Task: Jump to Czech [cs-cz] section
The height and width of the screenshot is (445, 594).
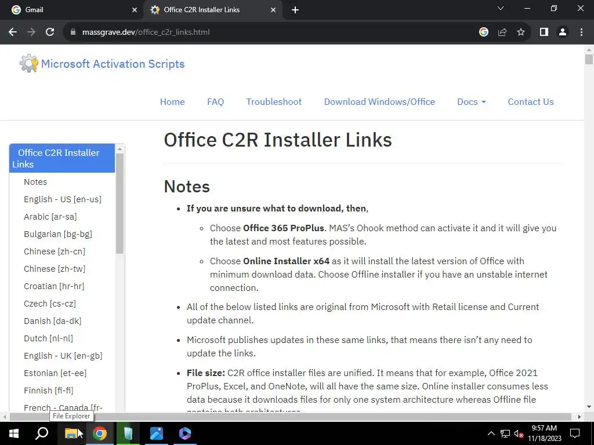Action: [50, 304]
